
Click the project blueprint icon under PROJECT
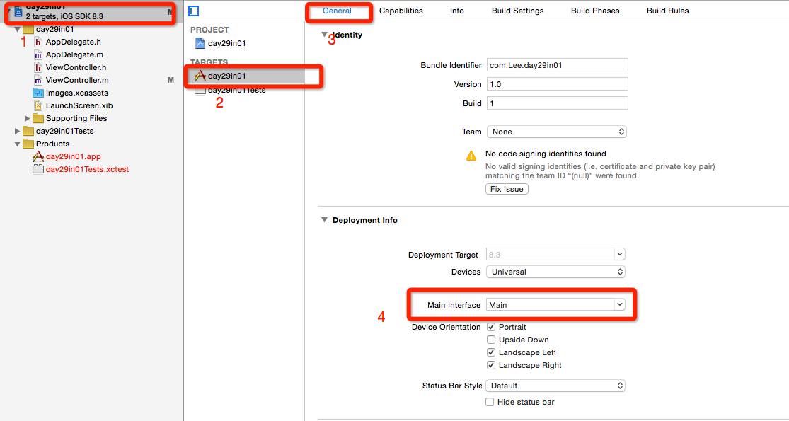point(200,43)
